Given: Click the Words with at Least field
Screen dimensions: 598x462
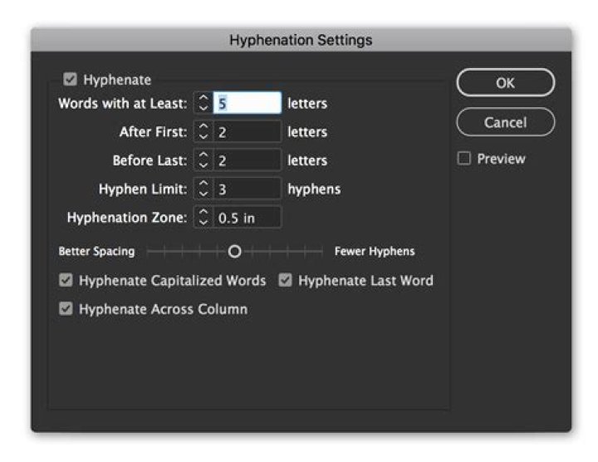Looking at the screenshot, I should tap(247, 104).
